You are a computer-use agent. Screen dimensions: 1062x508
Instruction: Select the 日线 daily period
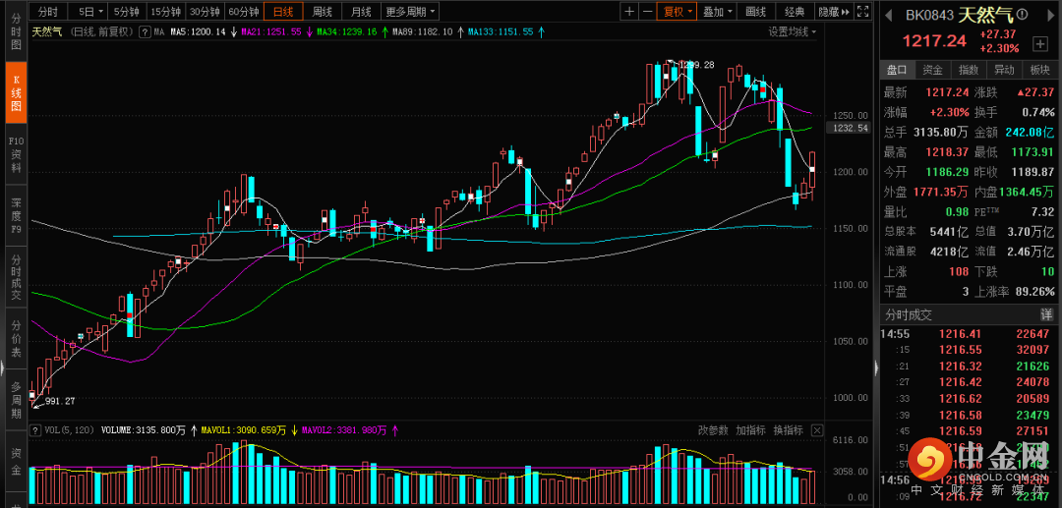(x=283, y=12)
